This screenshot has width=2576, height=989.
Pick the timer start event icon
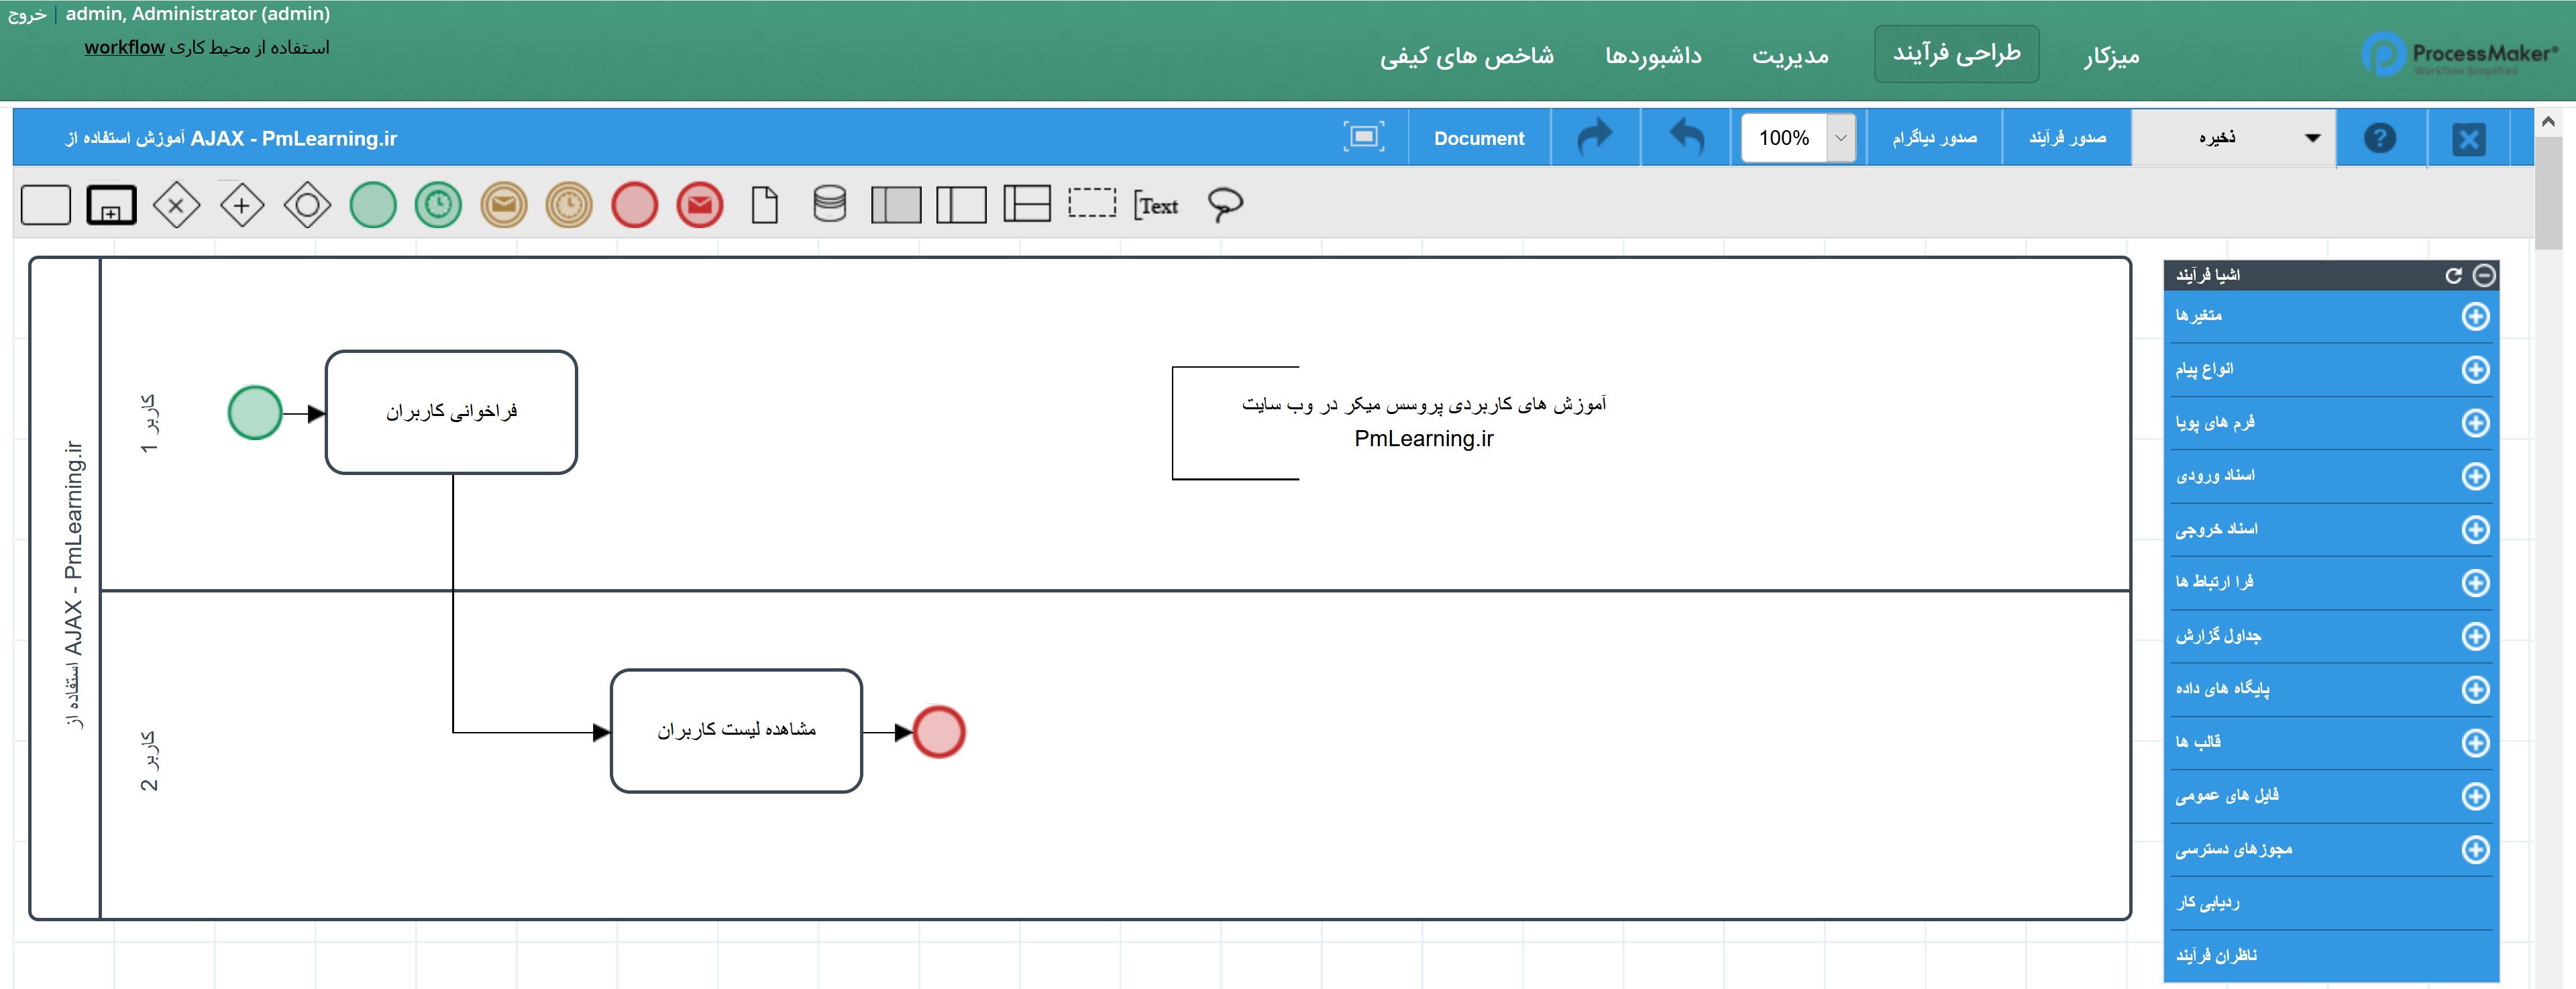point(438,205)
